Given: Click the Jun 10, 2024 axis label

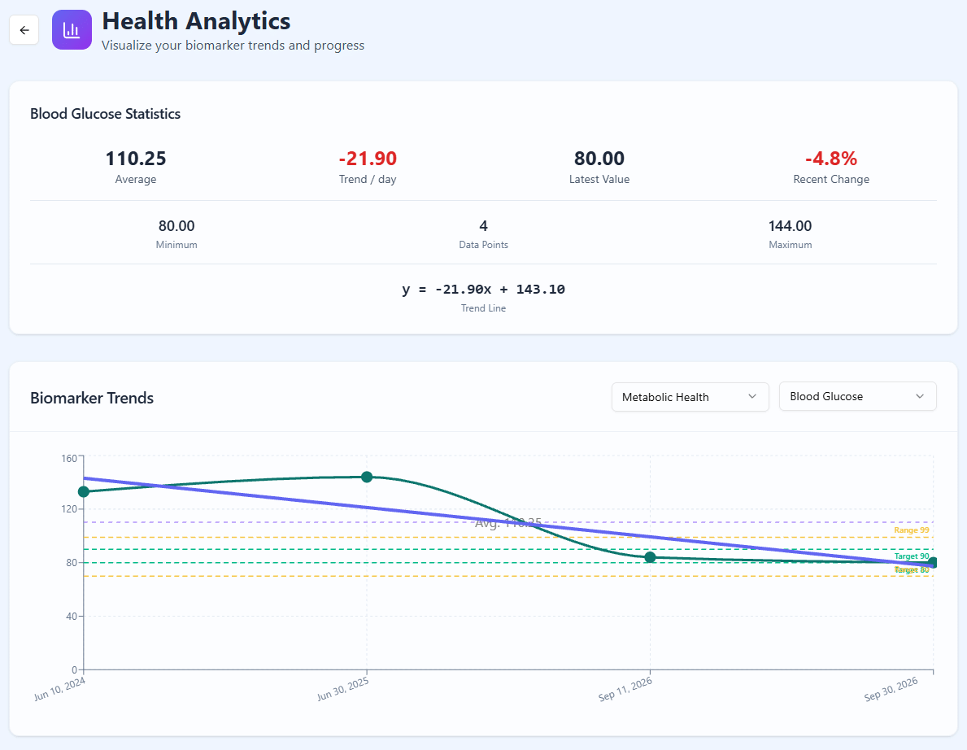Looking at the screenshot, I should click(x=59, y=689).
